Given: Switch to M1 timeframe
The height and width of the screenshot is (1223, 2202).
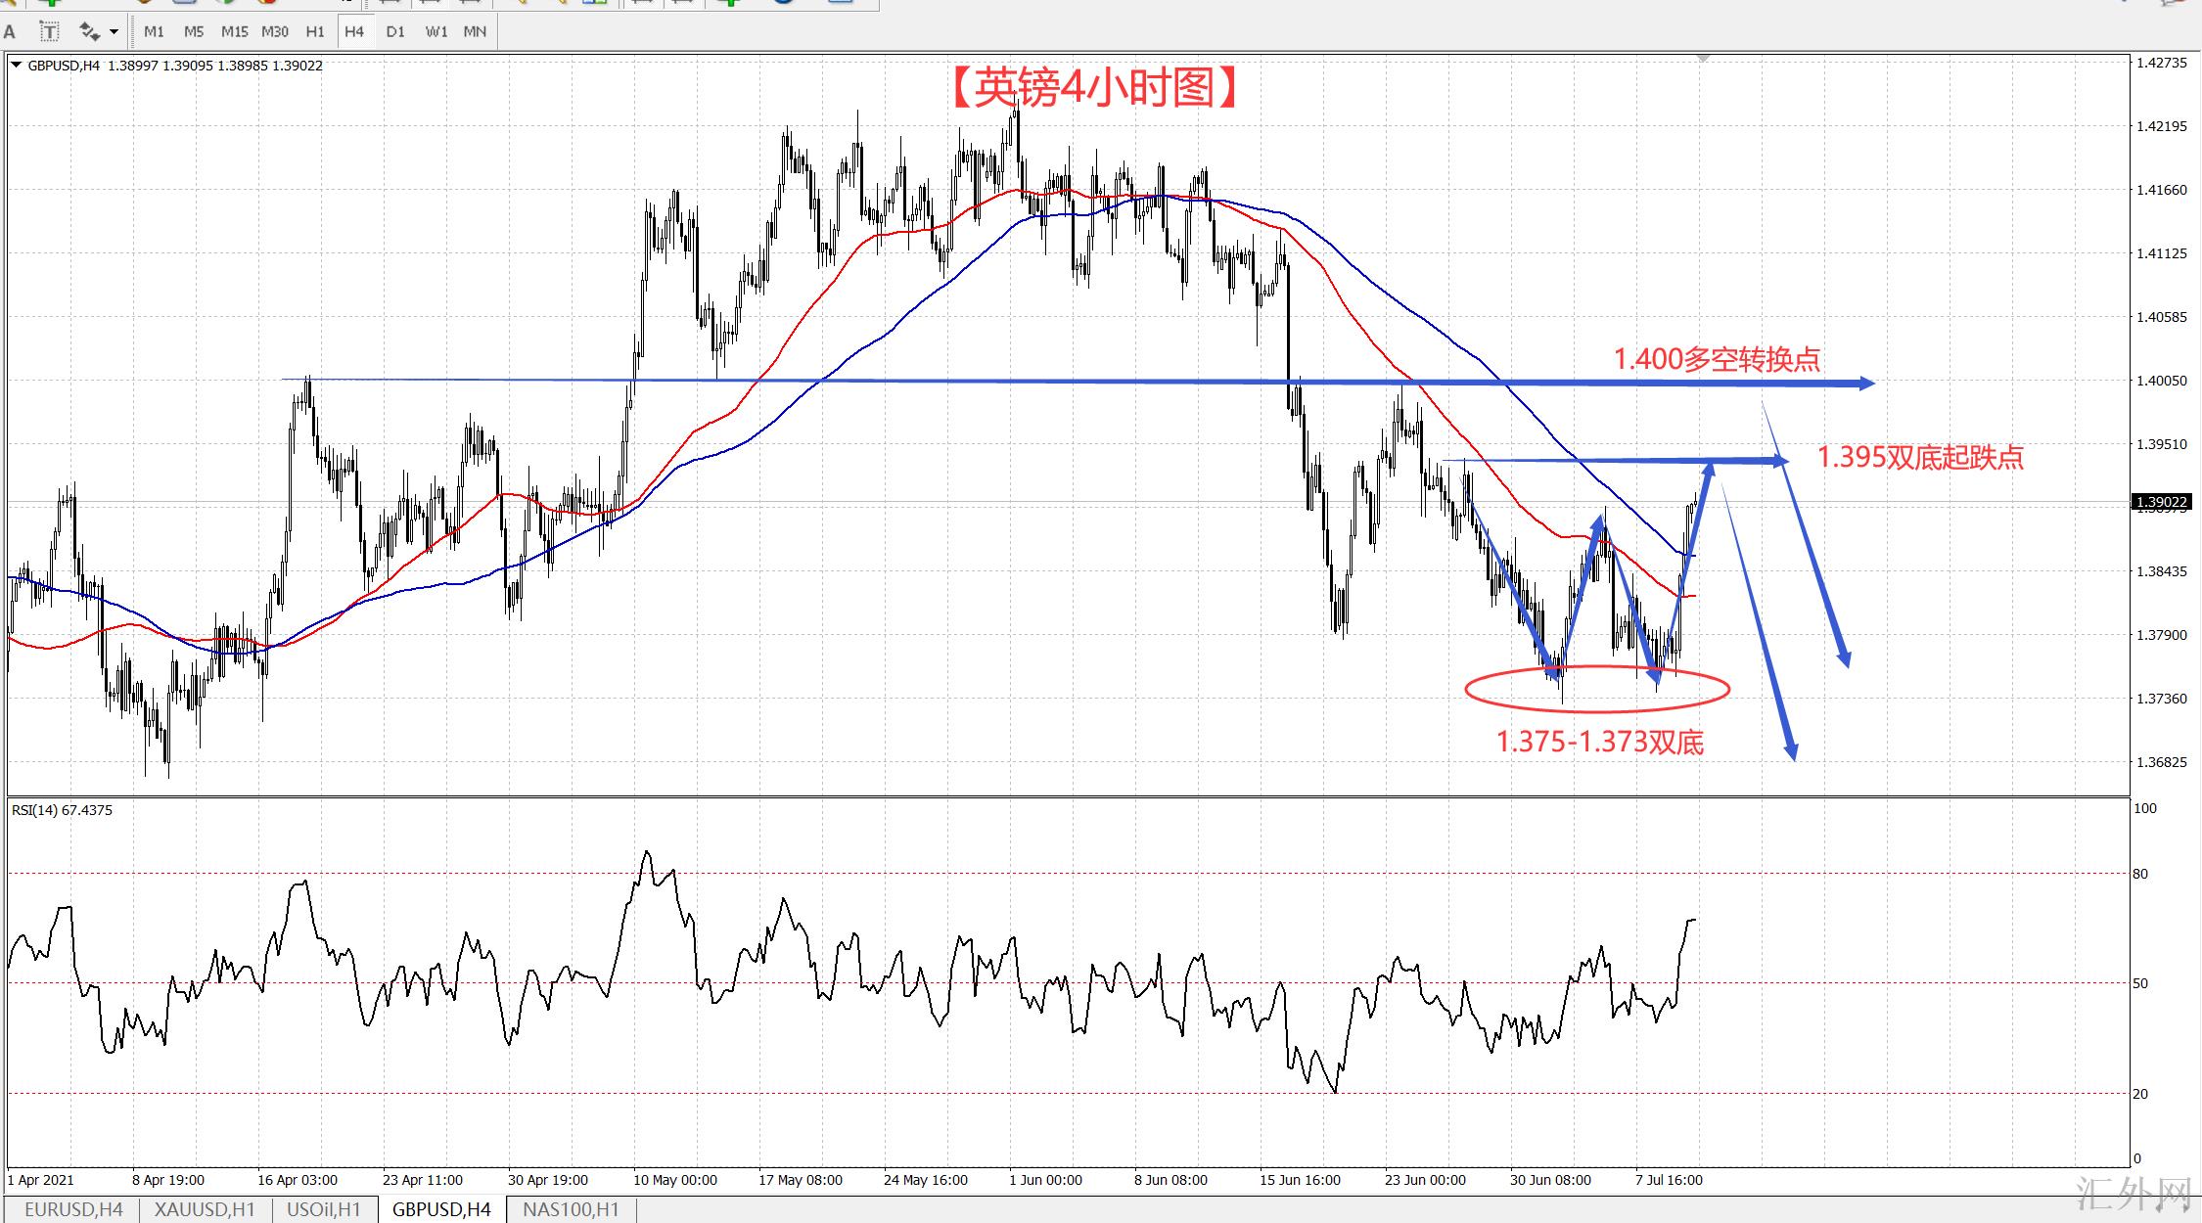Looking at the screenshot, I should (x=154, y=31).
